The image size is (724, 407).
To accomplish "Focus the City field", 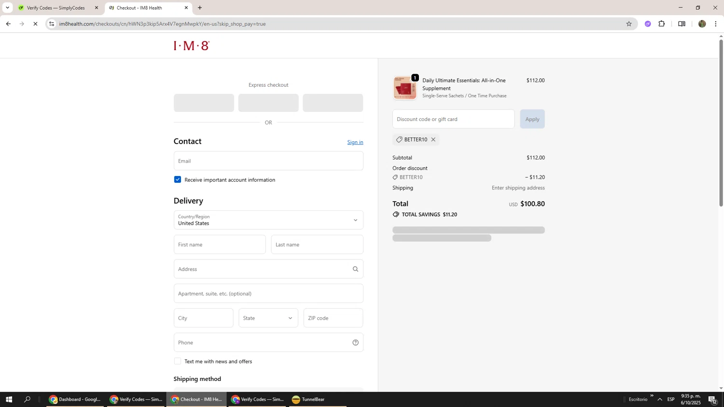I will coord(203,318).
